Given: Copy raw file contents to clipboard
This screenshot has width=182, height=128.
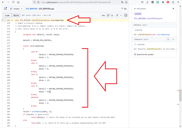Looking at the screenshot, I should [108, 15].
